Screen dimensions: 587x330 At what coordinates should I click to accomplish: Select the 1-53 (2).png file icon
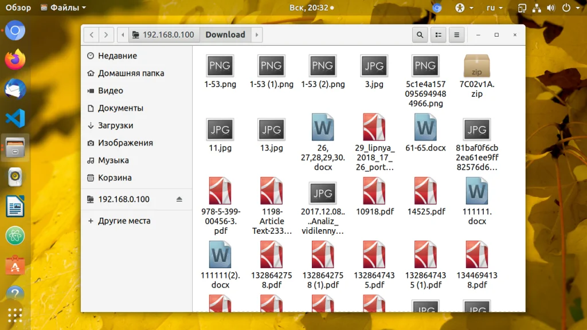323,66
